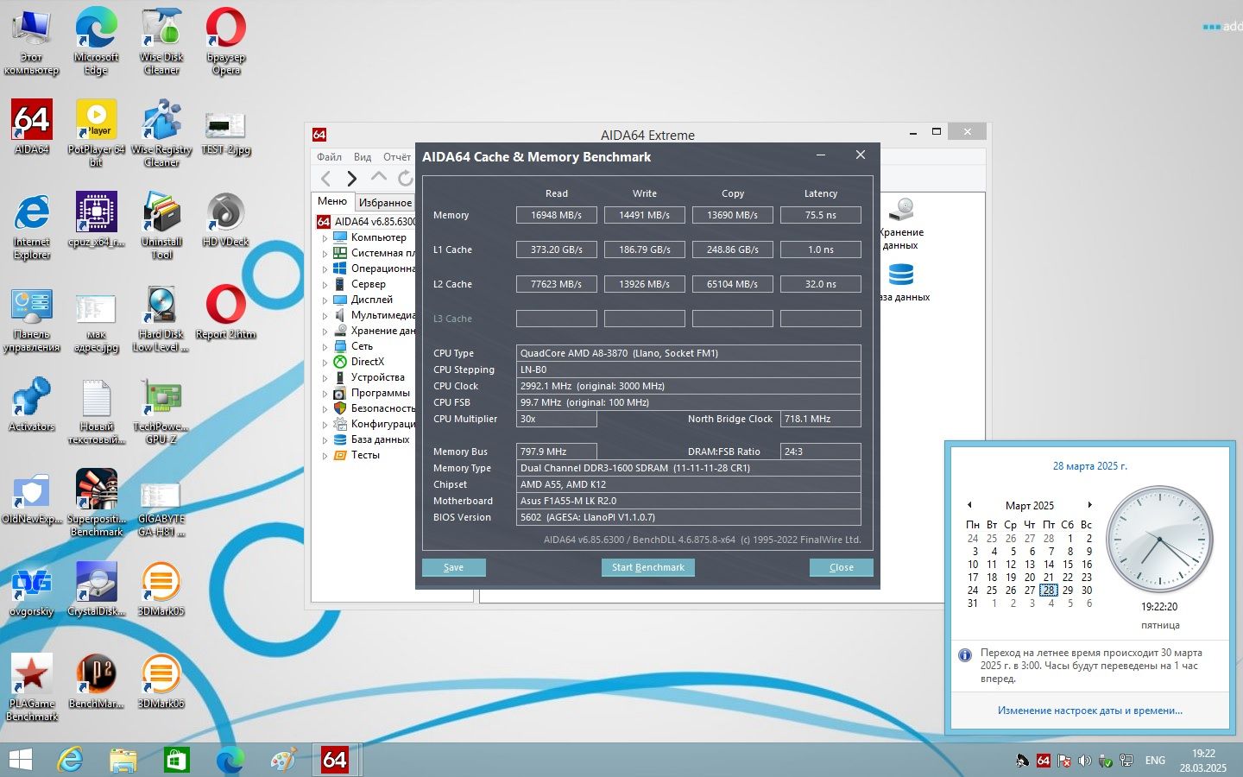Open the Windows Start button

pos(20,760)
